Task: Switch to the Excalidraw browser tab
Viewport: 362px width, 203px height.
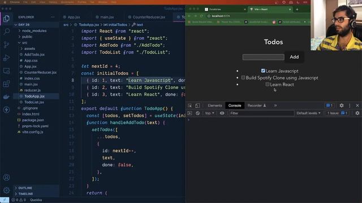Action: click(x=225, y=10)
